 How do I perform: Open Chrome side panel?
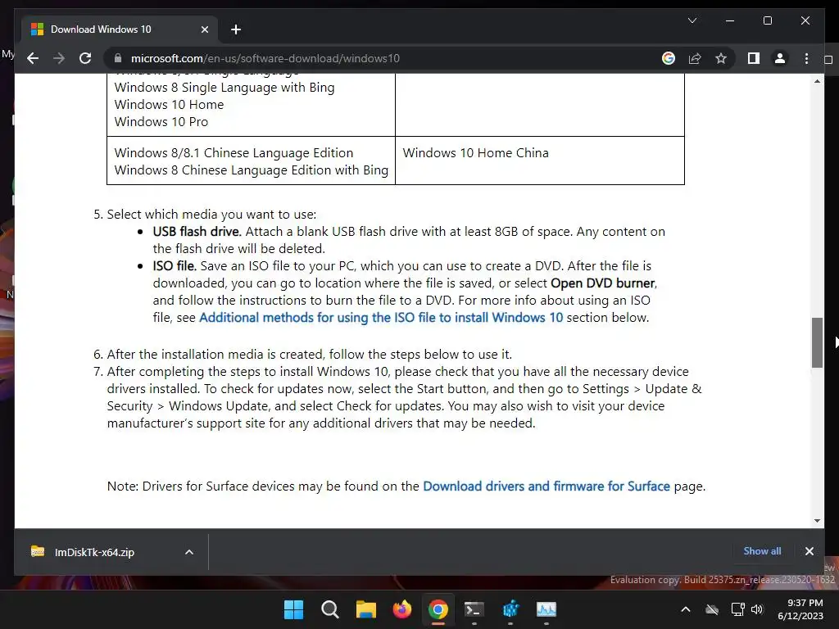tap(754, 58)
